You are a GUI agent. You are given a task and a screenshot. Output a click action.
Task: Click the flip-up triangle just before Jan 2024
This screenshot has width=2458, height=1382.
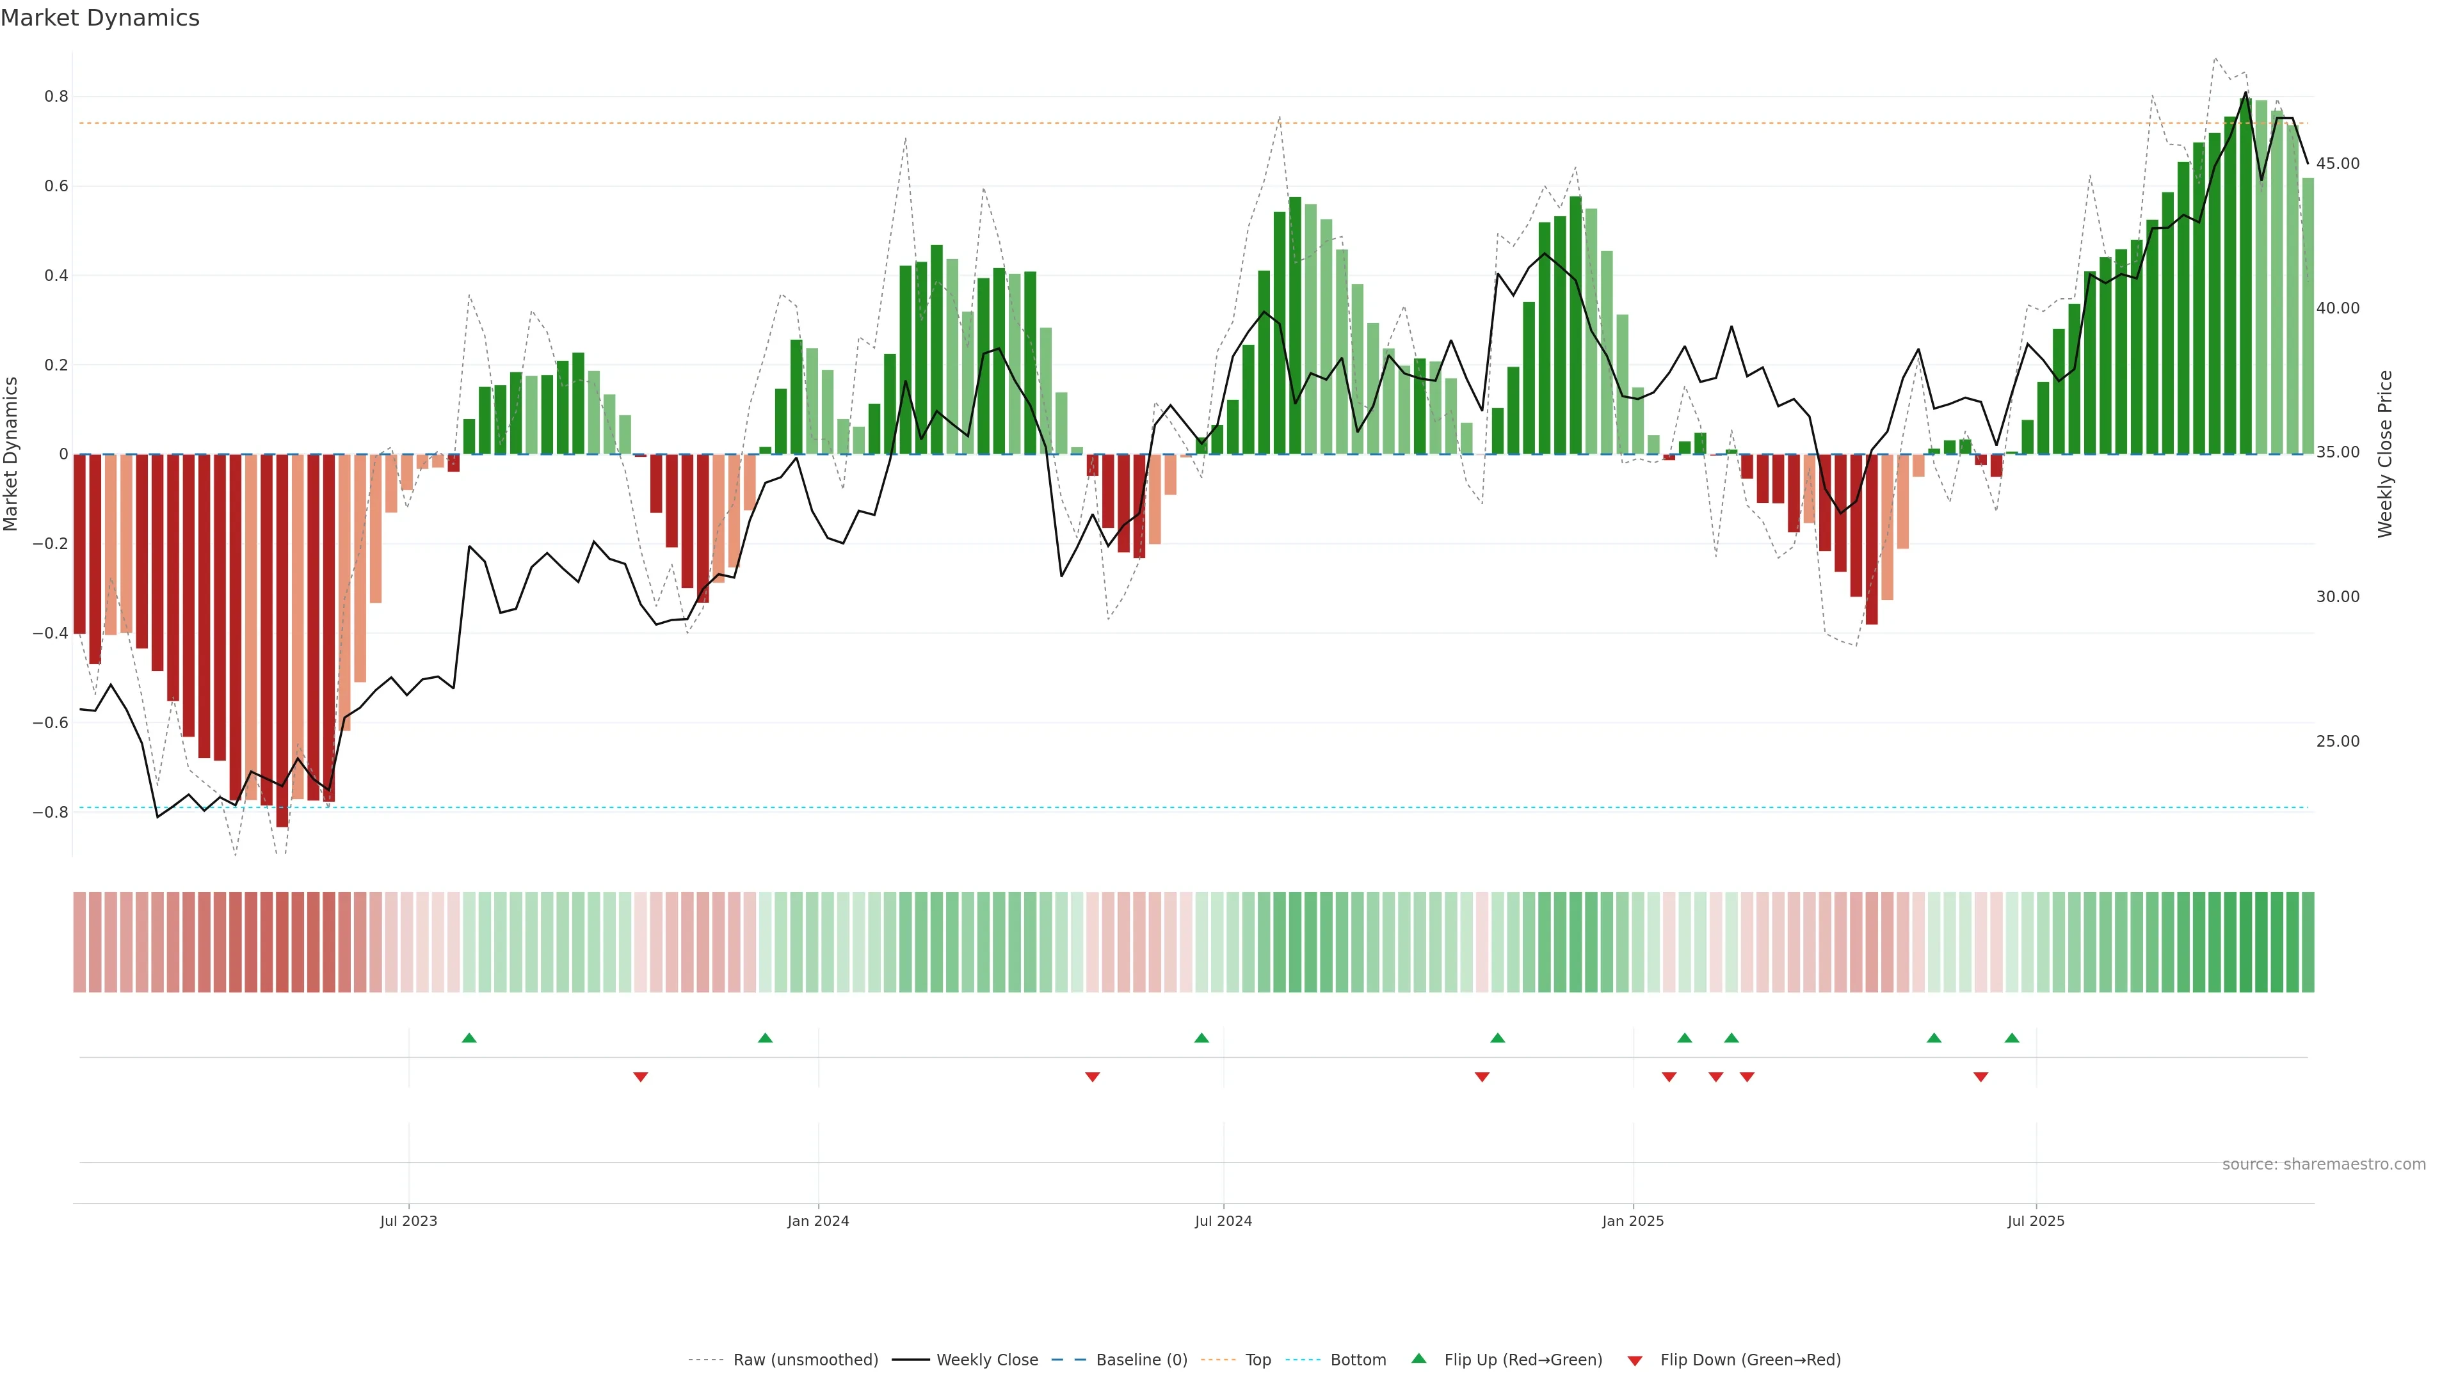point(766,1038)
